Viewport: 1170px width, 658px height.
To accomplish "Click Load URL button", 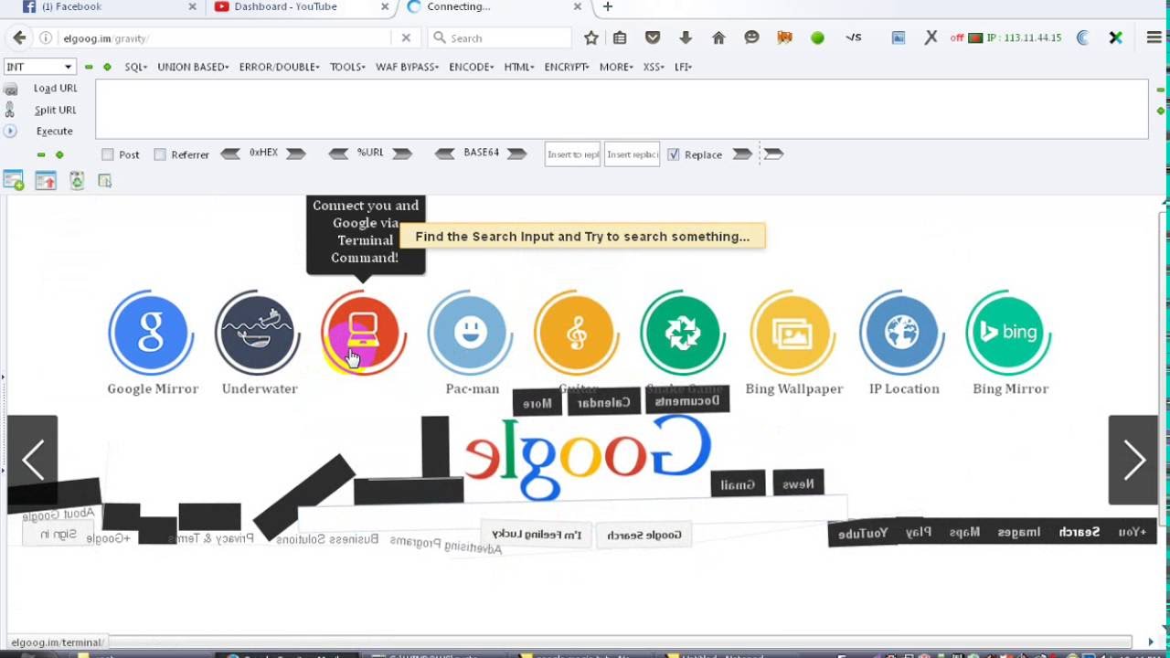I will pyautogui.click(x=55, y=88).
